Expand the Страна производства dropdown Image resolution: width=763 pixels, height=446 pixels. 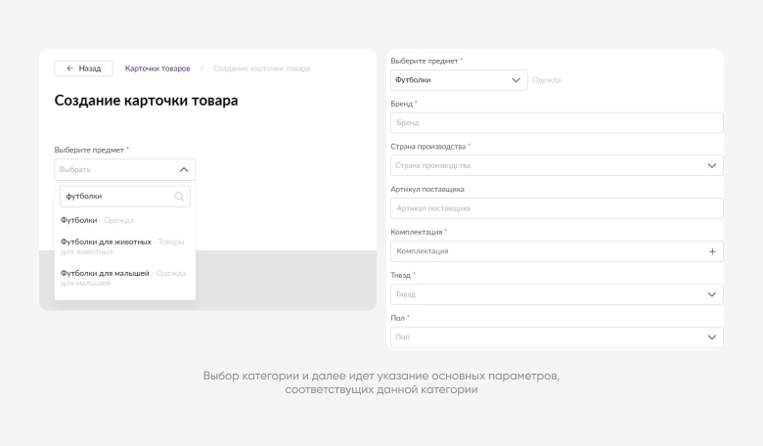coord(557,166)
